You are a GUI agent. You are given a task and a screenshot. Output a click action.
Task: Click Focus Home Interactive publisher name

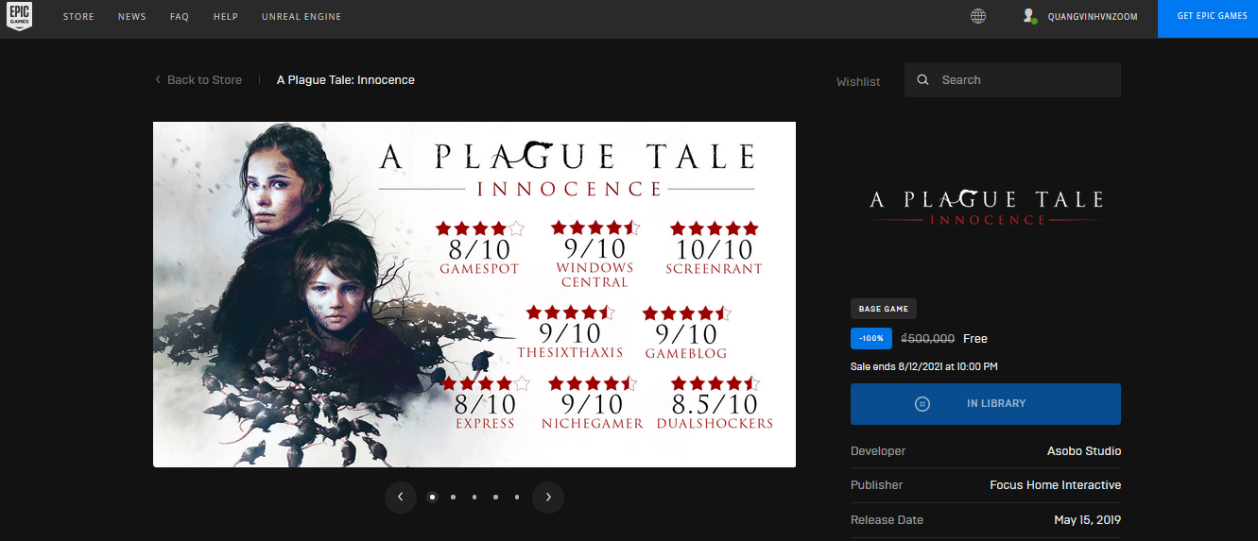click(1055, 485)
